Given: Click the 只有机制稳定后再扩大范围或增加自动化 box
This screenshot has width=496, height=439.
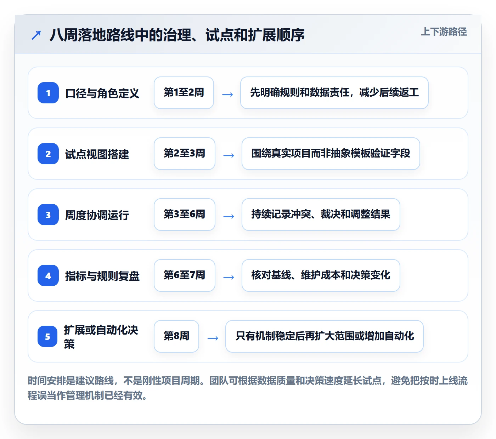Looking at the screenshot, I should [x=325, y=336].
